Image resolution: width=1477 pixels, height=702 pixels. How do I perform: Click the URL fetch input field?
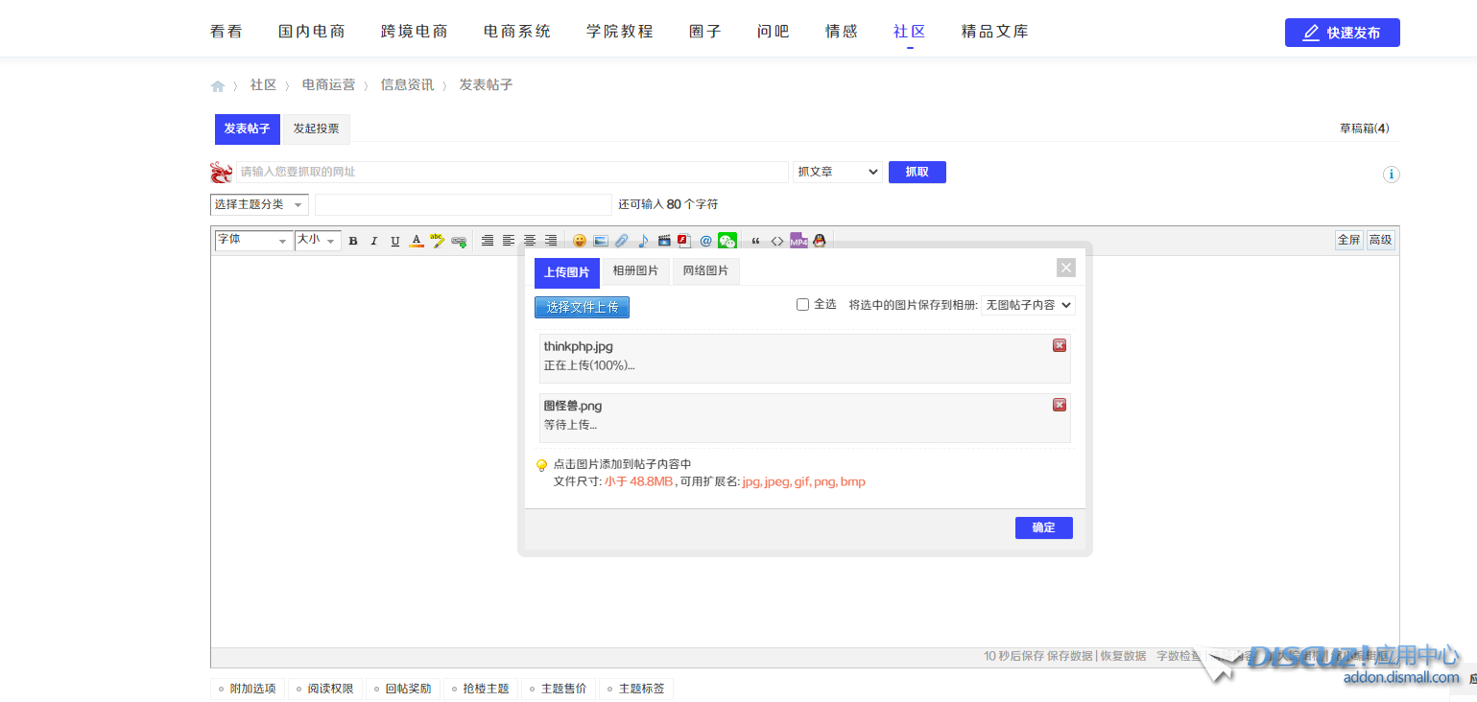(x=512, y=172)
